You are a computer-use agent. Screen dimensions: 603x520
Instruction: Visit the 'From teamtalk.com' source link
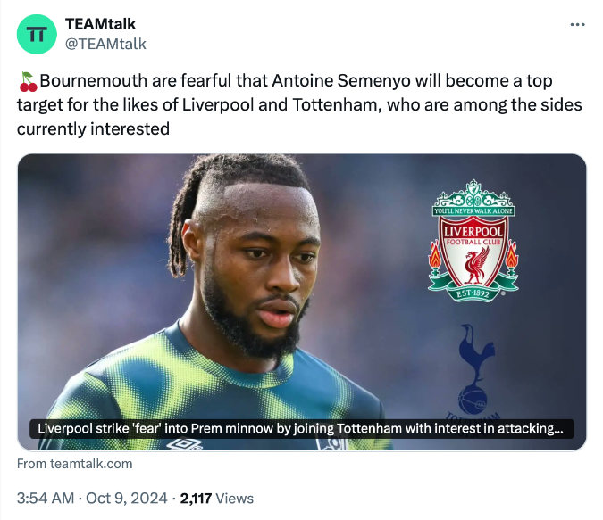coord(75,464)
